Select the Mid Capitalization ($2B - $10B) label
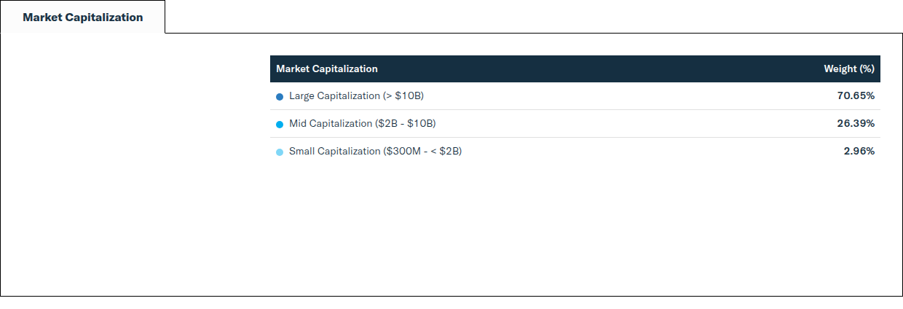Screen dimensions: 903x309 362,123
